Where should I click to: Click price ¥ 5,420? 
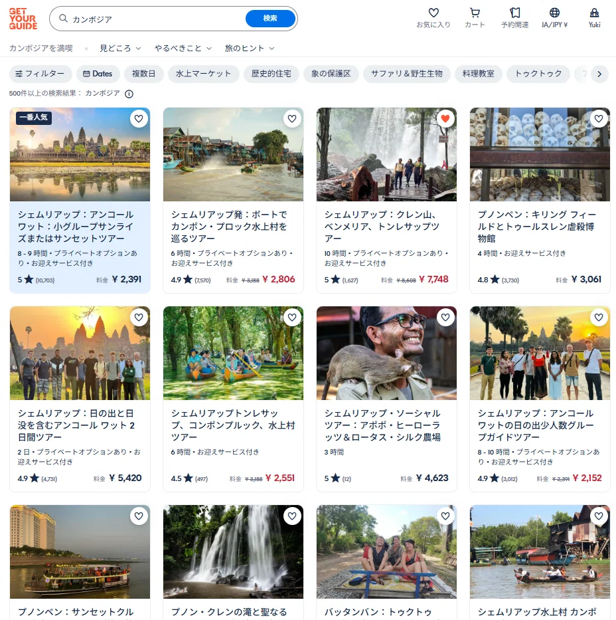click(125, 478)
